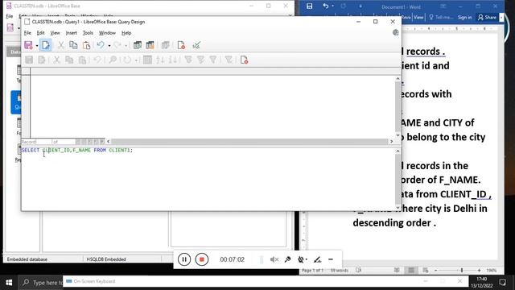Click the greyed Paste icon in lower toolbar
Image resolution: width=515 pixels, height=290 pixels.
click(x=82, y=60)
